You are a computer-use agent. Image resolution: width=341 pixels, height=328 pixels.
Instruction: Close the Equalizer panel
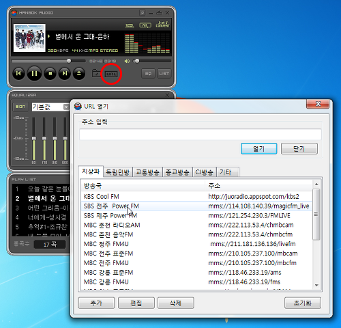tap(168, 95)
